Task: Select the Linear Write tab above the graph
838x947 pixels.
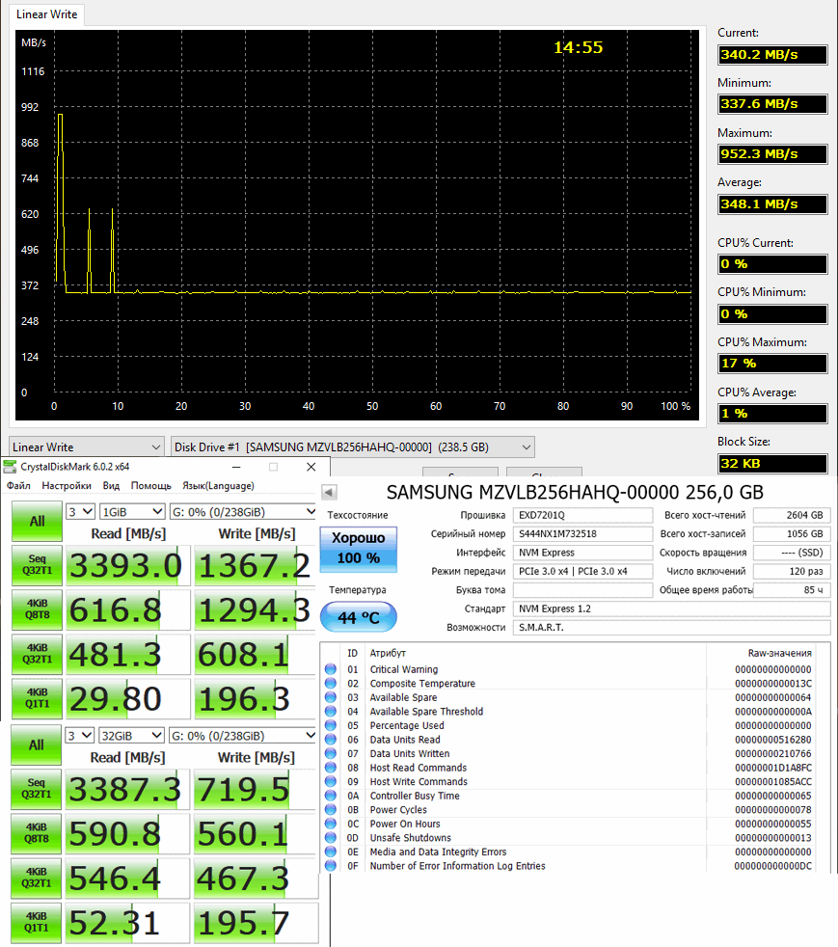Action: [47, 14]
